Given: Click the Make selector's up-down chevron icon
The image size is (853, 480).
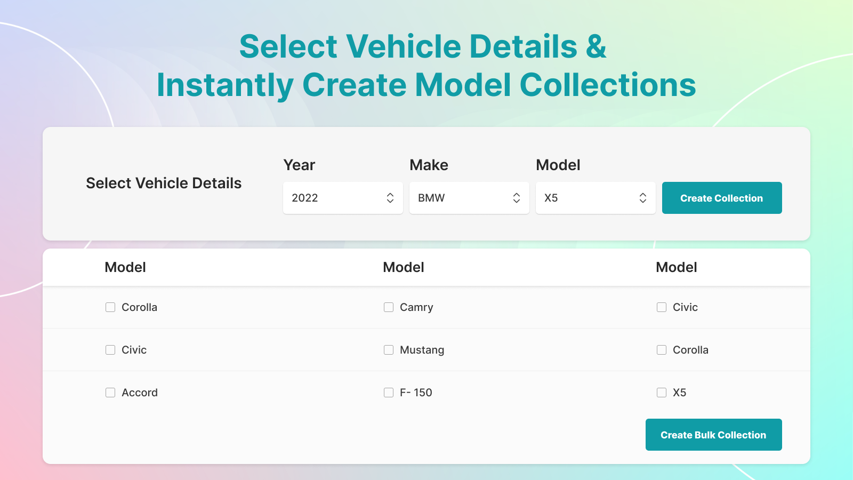Looking at the screenshot, I should 516,198.
